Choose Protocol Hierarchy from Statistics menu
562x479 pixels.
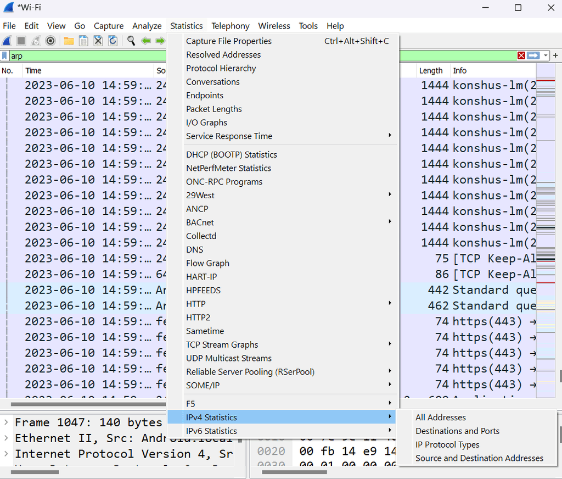(221, 68)
